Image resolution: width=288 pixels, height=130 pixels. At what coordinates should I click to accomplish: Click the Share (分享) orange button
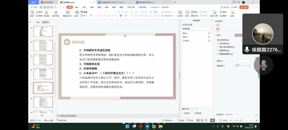click(244, 7)
